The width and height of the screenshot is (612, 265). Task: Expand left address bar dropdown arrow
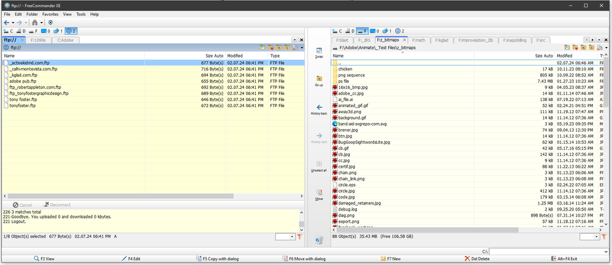coord(302,48)
